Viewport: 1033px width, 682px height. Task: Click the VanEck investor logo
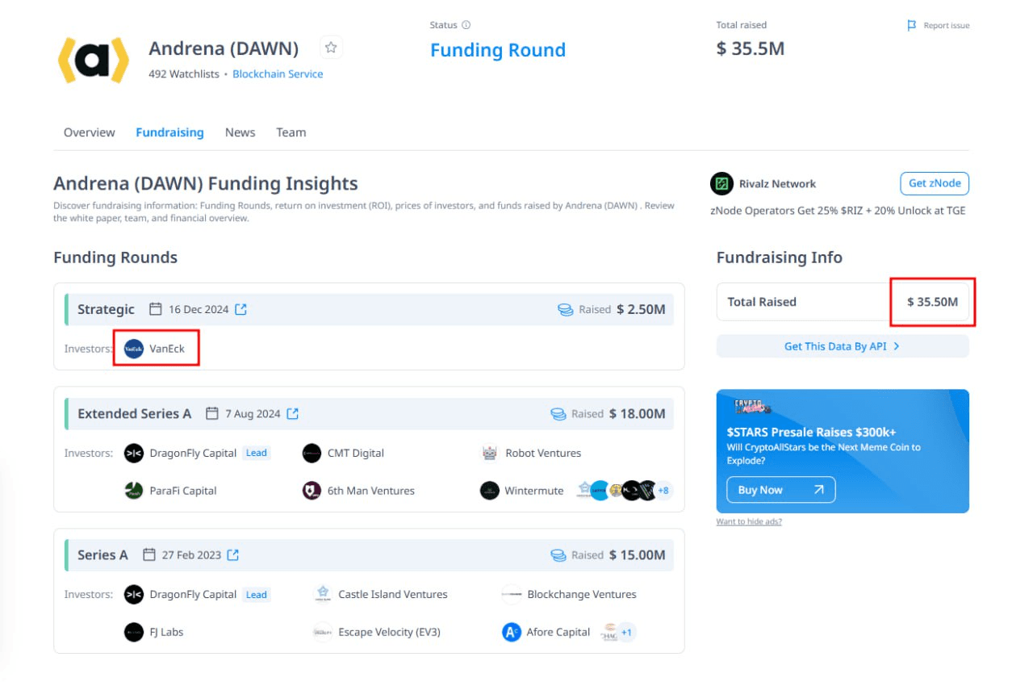(x=134, y=349)
